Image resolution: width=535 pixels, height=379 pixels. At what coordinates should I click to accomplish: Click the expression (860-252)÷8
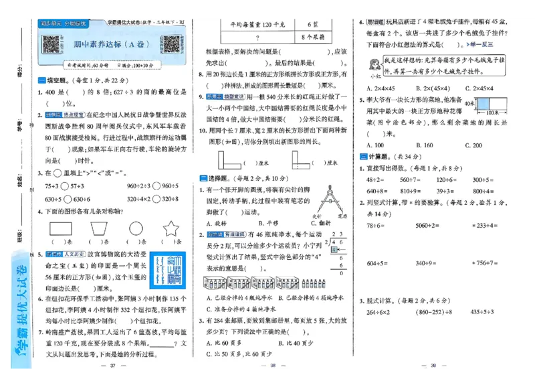pyautogui.click(x=433, y=312)
